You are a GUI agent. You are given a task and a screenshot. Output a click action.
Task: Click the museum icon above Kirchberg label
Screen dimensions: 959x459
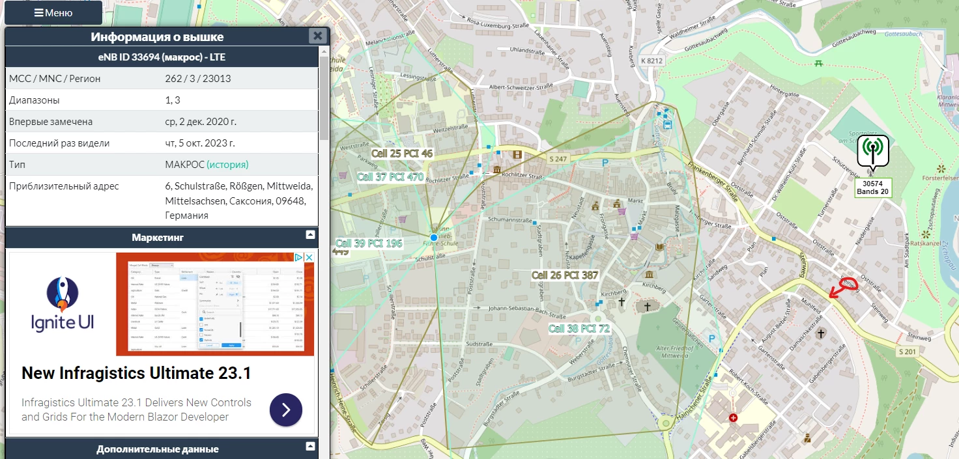point(649,274)
